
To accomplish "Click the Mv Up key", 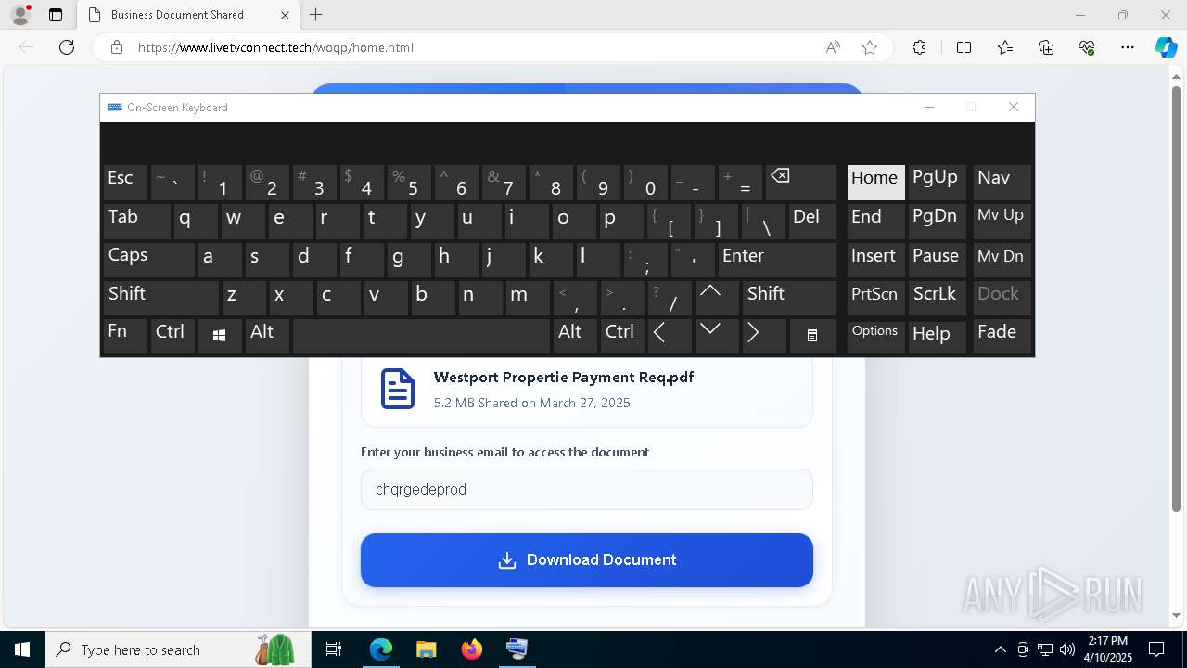I will tap(1002, 221).
